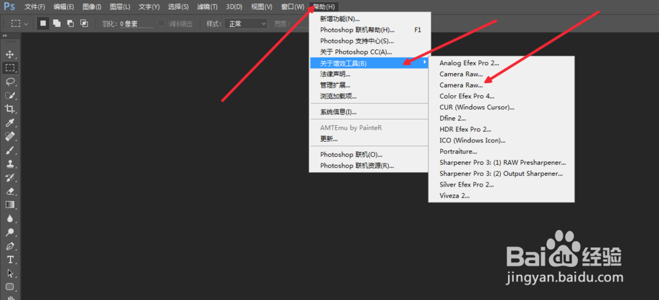Expand the toolbox with the double-arrow
This screenshot has width=659, height=300.
pos(5,36)
